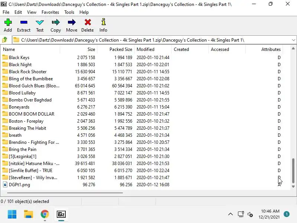Select Bring the Pain folder name
The width and height of the screenshot is (297, 223).
pos(23,149)
